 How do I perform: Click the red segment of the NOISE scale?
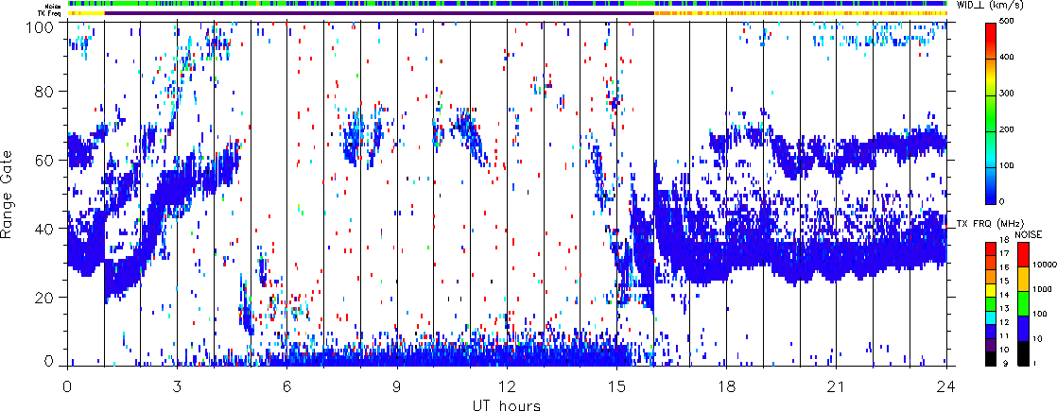tap(1023, 255)
